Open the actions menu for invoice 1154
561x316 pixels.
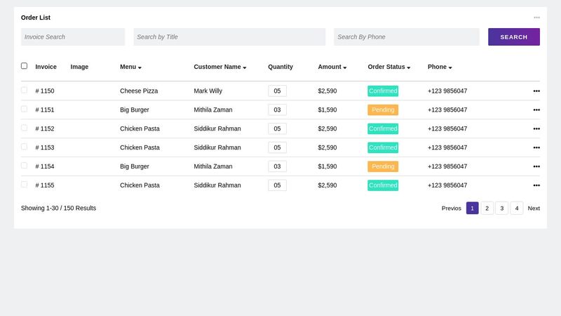pyautogui.click(x=536, y=167)
